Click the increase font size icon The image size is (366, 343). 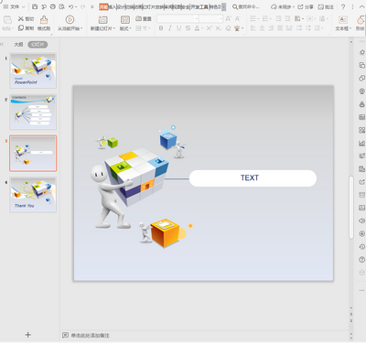(228, 19)
